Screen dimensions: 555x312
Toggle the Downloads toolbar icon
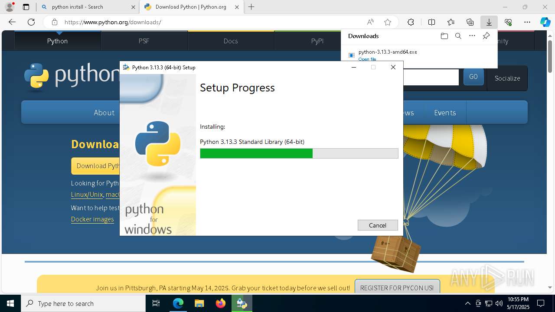point(489,22)
